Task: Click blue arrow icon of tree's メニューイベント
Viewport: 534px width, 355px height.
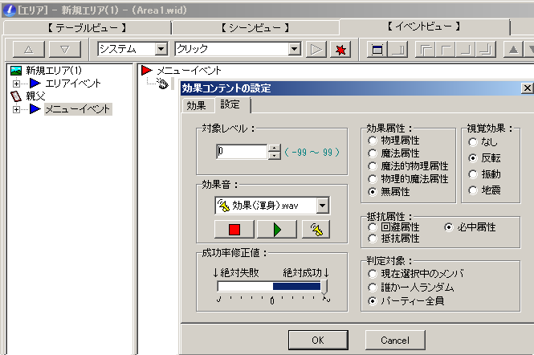Action: [35, 109]
